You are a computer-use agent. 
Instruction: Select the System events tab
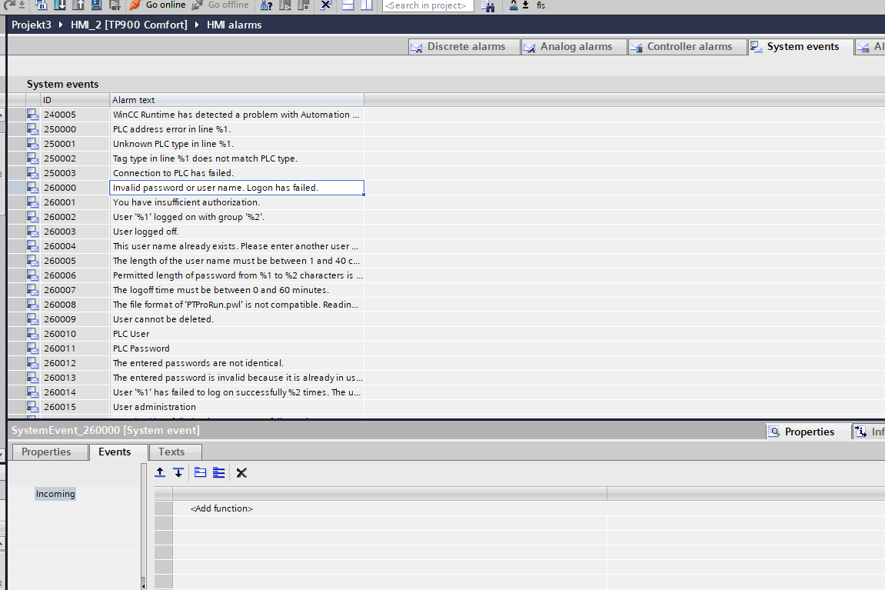point(800,47)
